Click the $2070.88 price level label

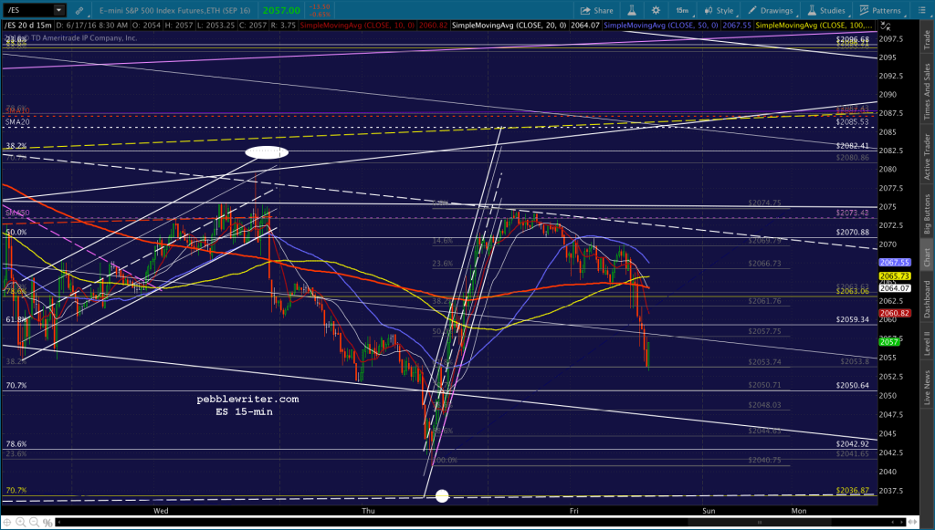[853, 233]
